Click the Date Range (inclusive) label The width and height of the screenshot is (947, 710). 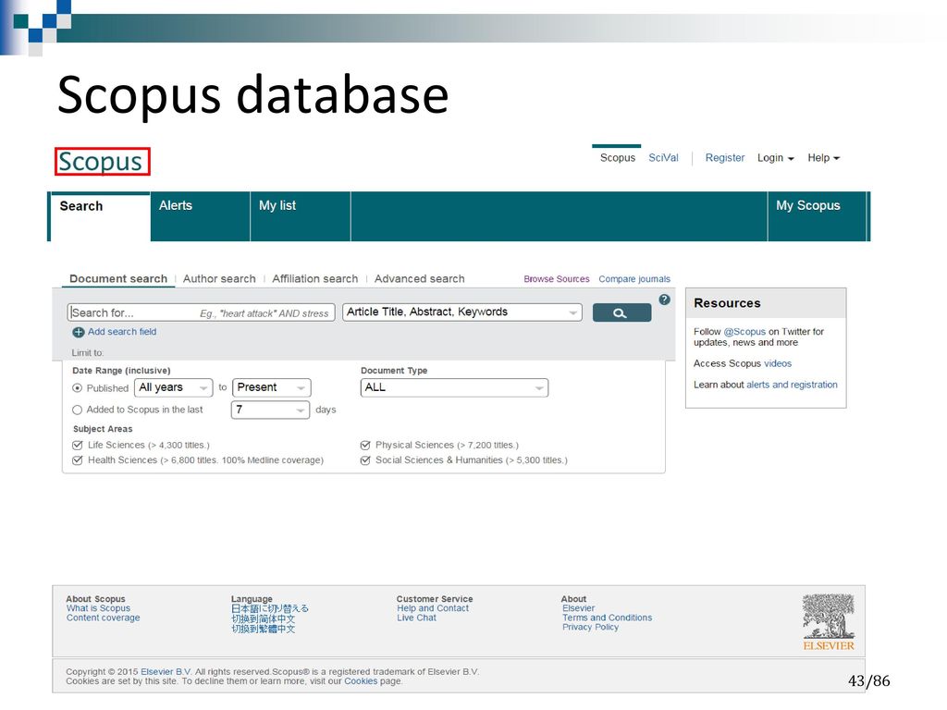point(121,371)
